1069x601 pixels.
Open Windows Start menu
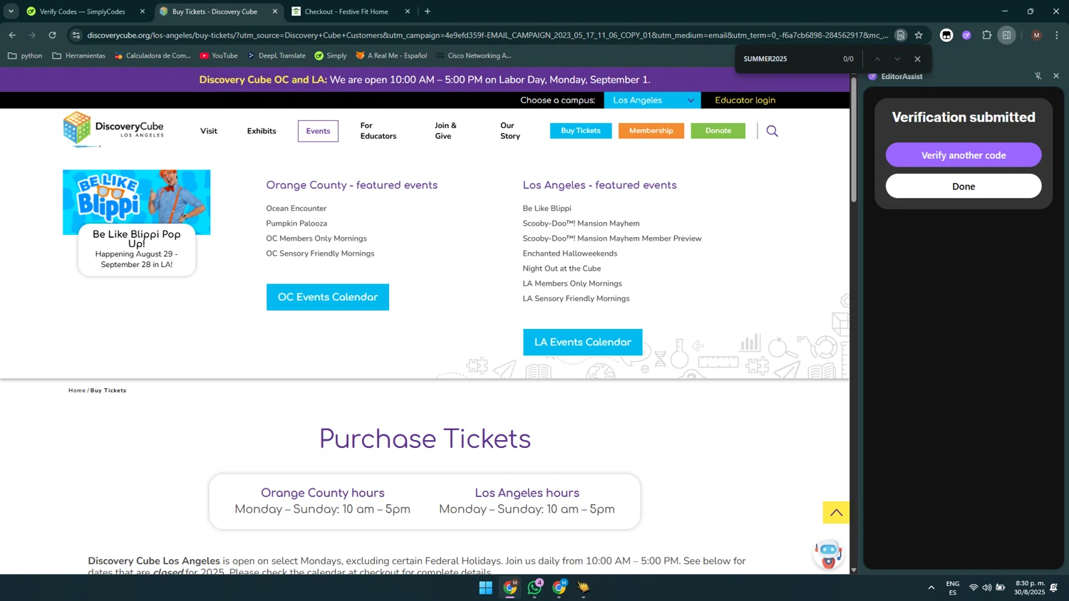(485, 587)
